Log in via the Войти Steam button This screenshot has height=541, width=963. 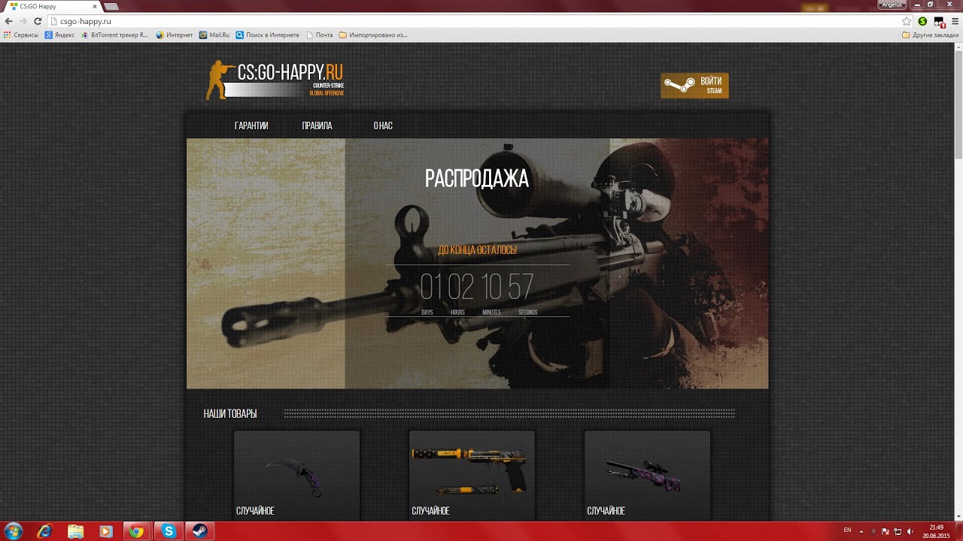[694, 85]
